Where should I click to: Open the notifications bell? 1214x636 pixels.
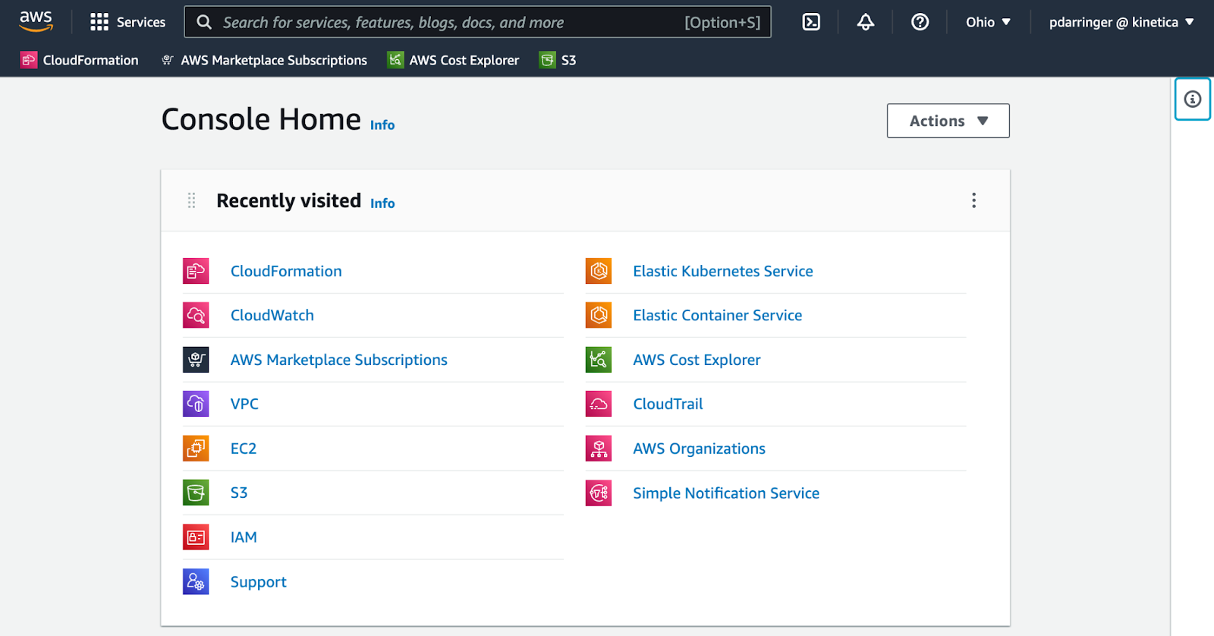[866, 22]
